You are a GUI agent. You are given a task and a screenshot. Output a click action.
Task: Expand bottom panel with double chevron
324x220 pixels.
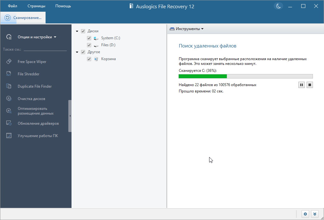click(315, 214)
